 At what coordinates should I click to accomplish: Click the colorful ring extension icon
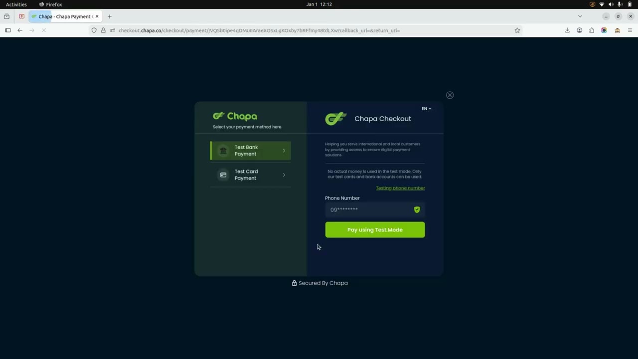pos(604,30)
